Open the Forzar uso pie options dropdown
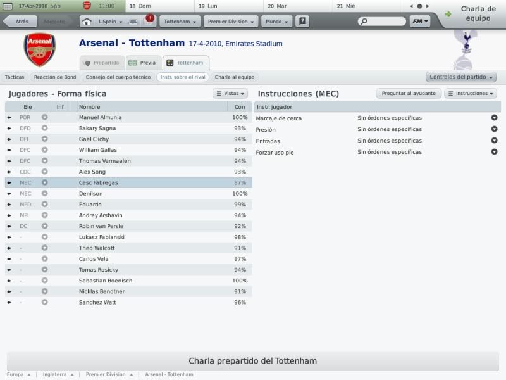The image size is (506, 380). point(494,151)
